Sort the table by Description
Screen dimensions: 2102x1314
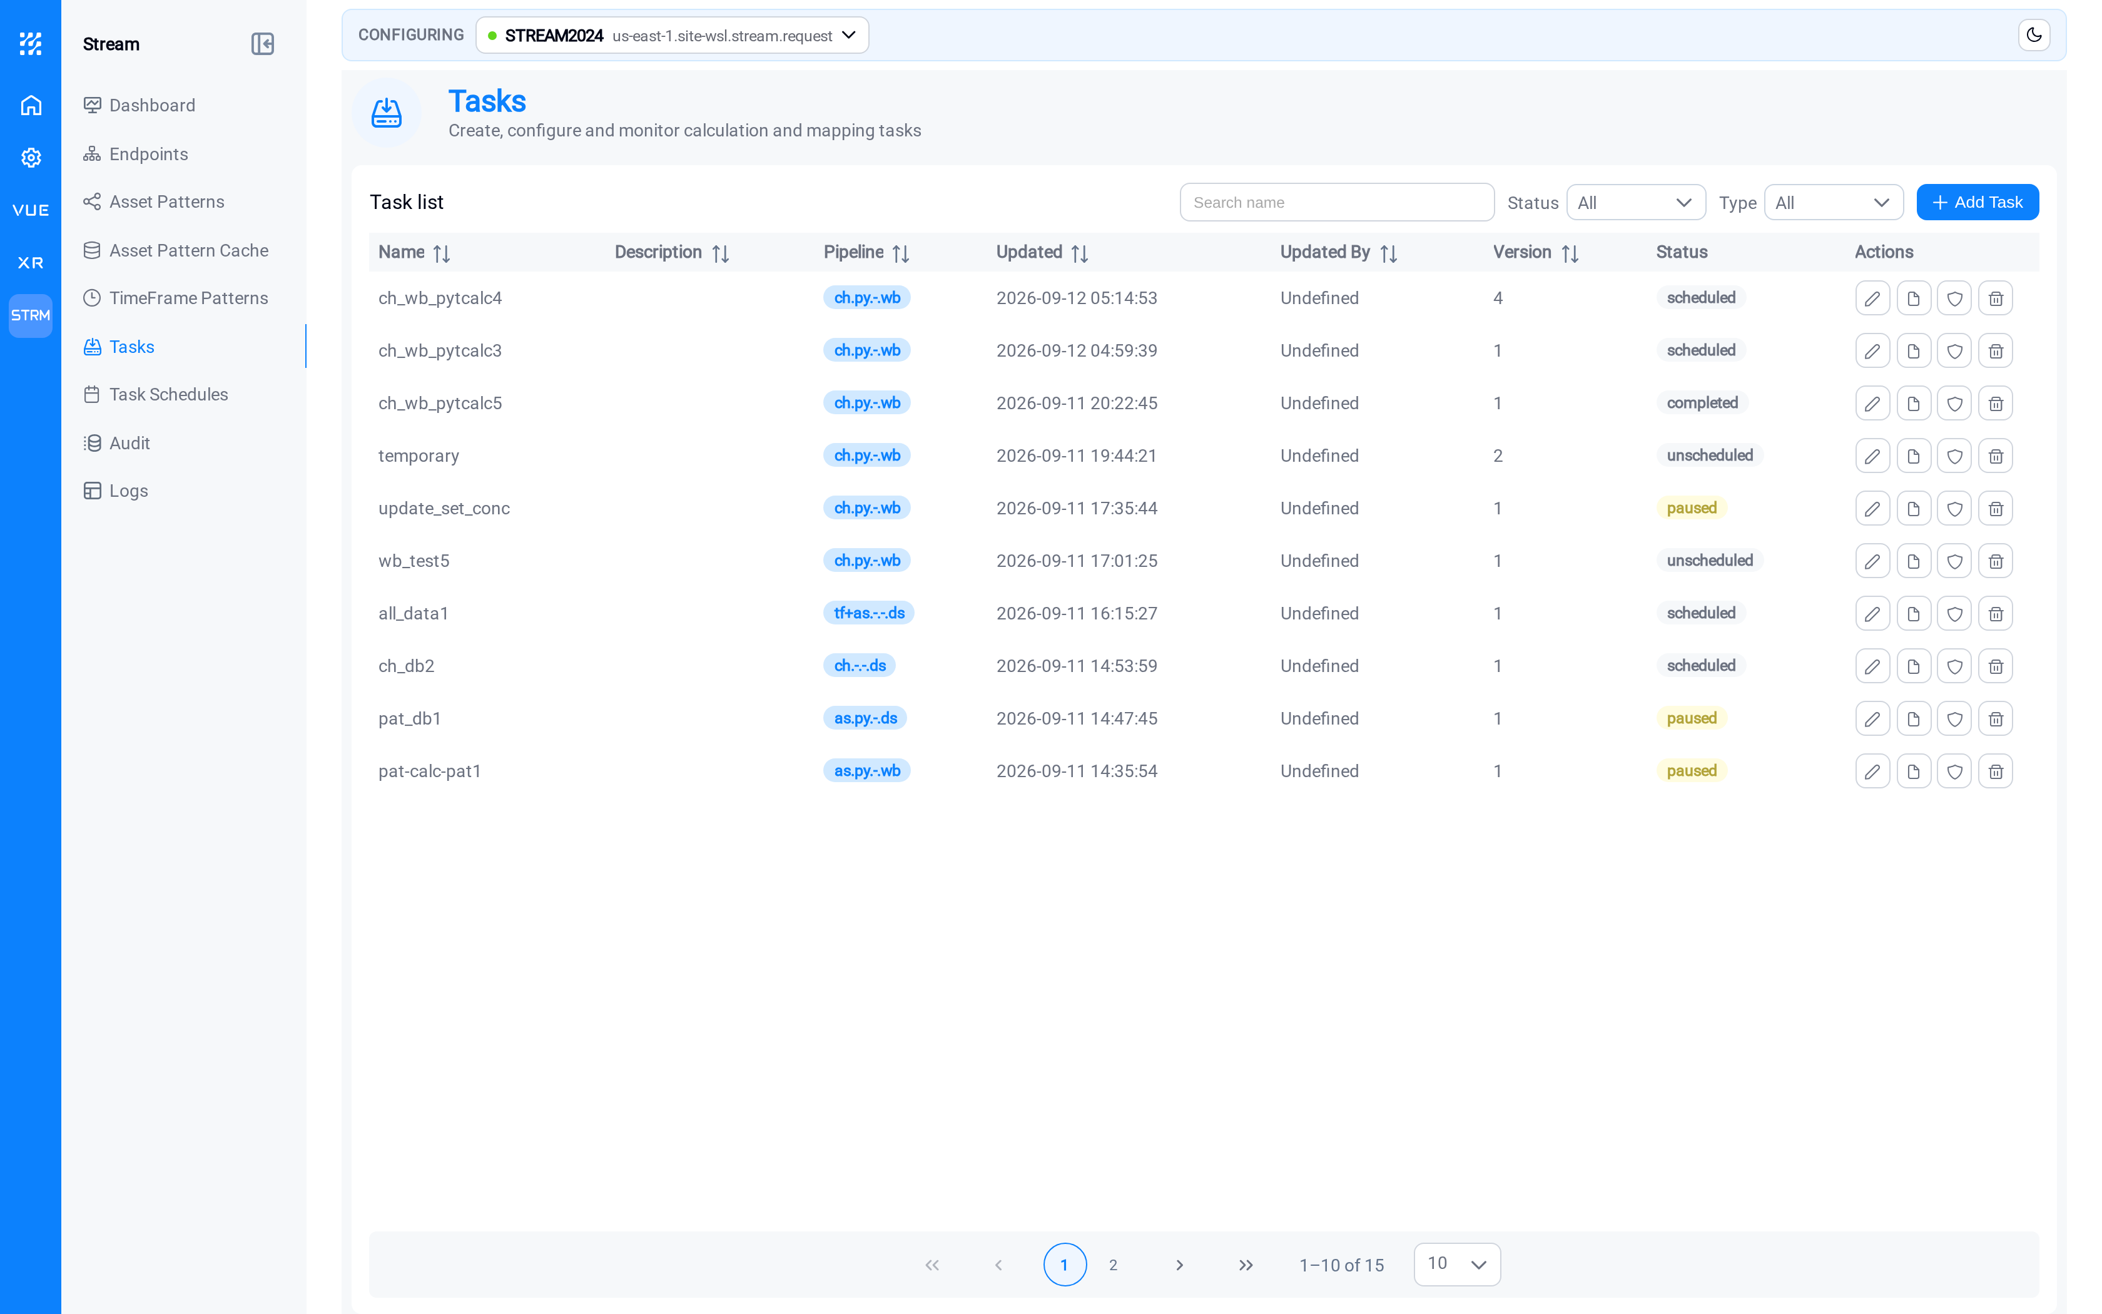720,253
